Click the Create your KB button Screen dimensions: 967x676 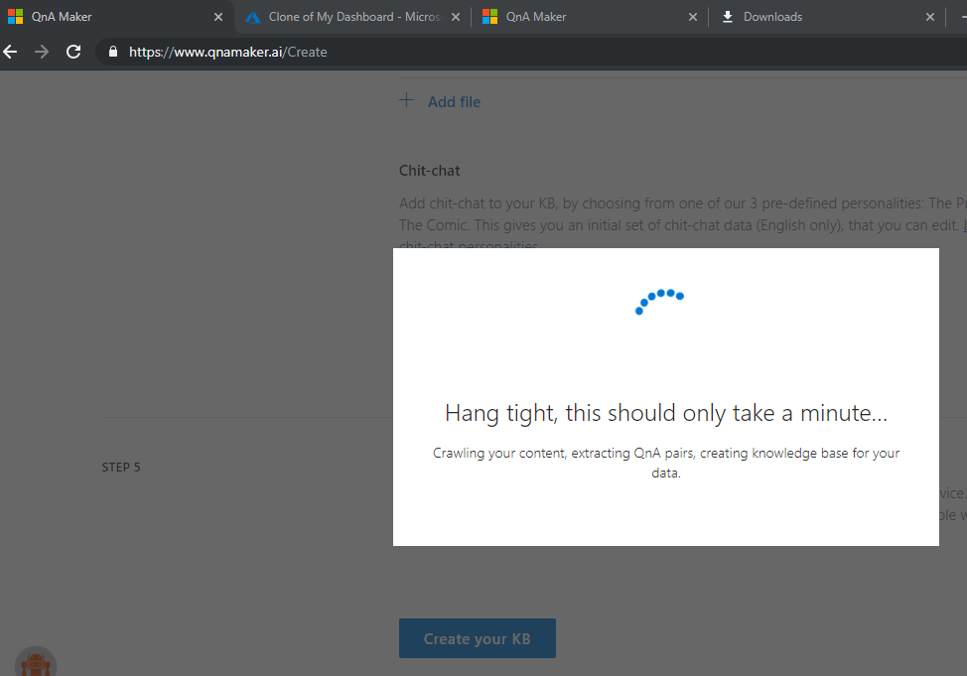click(x=478, y=638)
